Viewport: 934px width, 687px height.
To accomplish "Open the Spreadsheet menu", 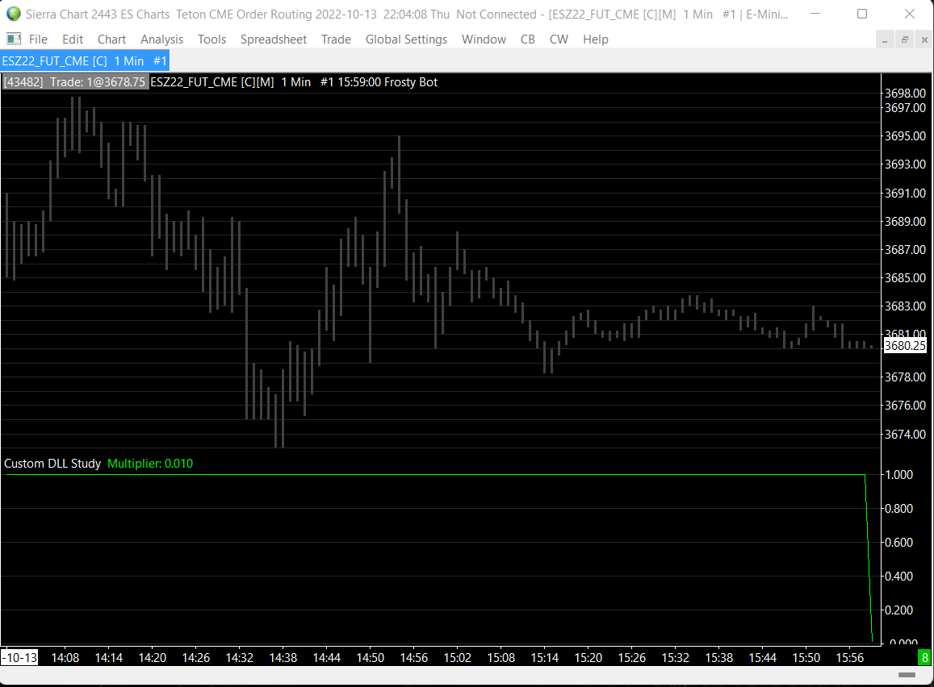I will coord(274,40).
